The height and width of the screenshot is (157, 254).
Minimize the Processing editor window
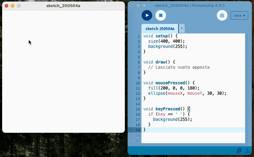click(x=138, y=6)
